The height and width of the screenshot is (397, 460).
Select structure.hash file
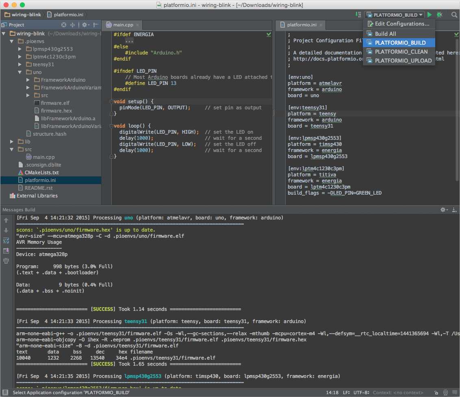tap(50, 134)
